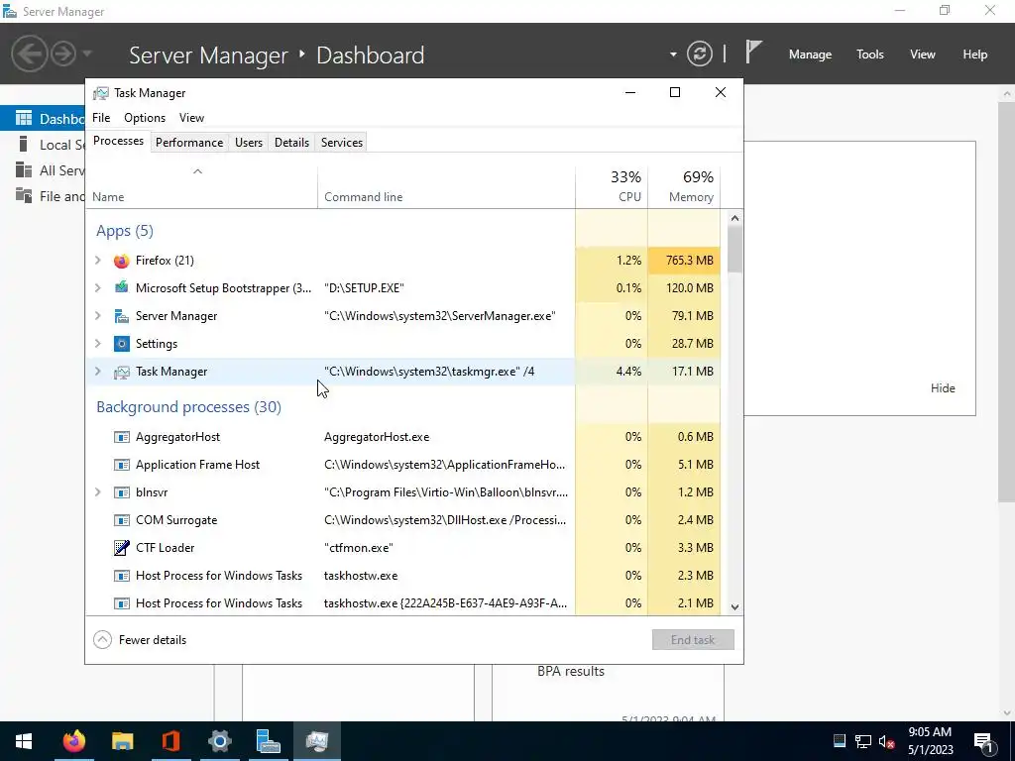The width and height of the screenshot is (1015, 761).
Task: Open the Task Manager View menu
Action: point(191,118)
